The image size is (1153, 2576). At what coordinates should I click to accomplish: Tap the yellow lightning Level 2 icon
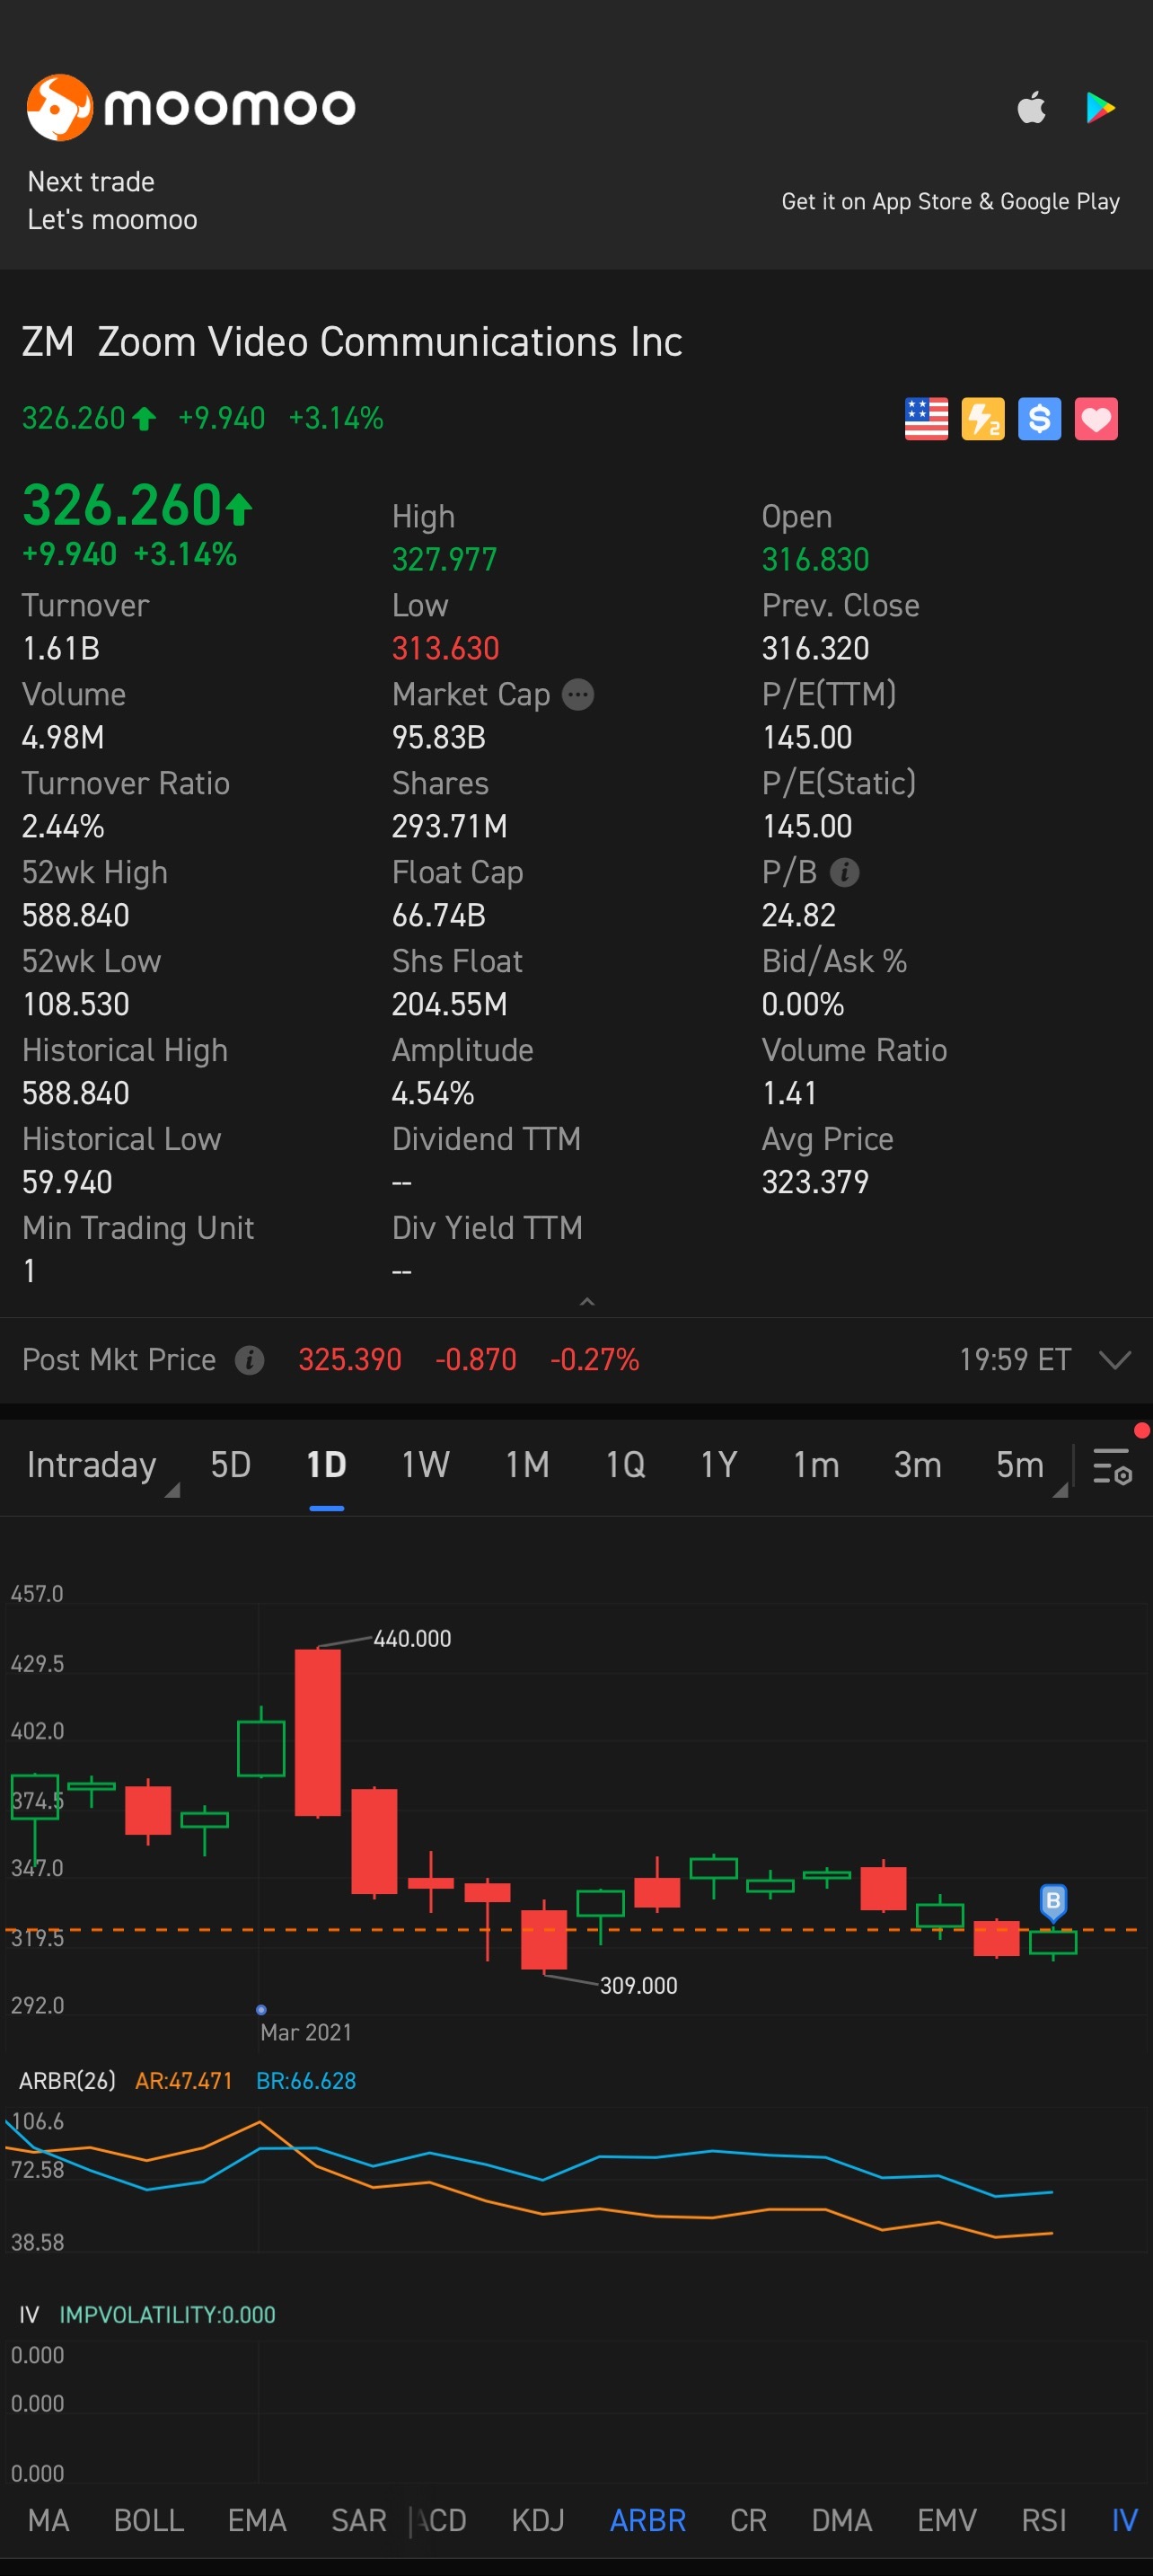tap(983, 419)
